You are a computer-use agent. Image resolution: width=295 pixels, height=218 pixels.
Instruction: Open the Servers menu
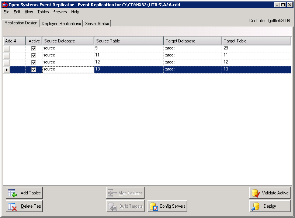pos(60,12)
